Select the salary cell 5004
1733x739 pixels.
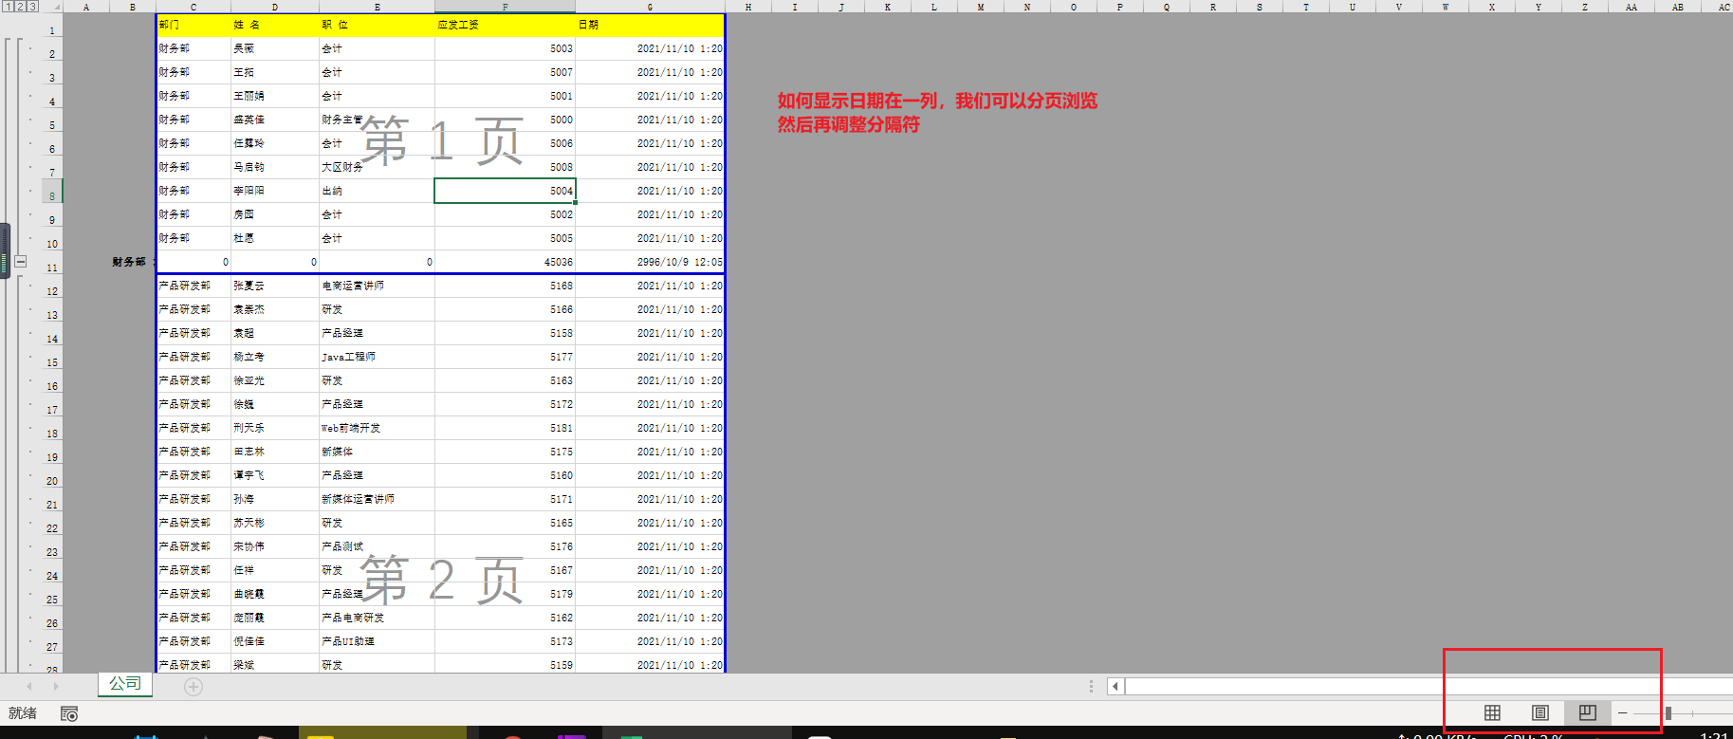tap(505, 191)
